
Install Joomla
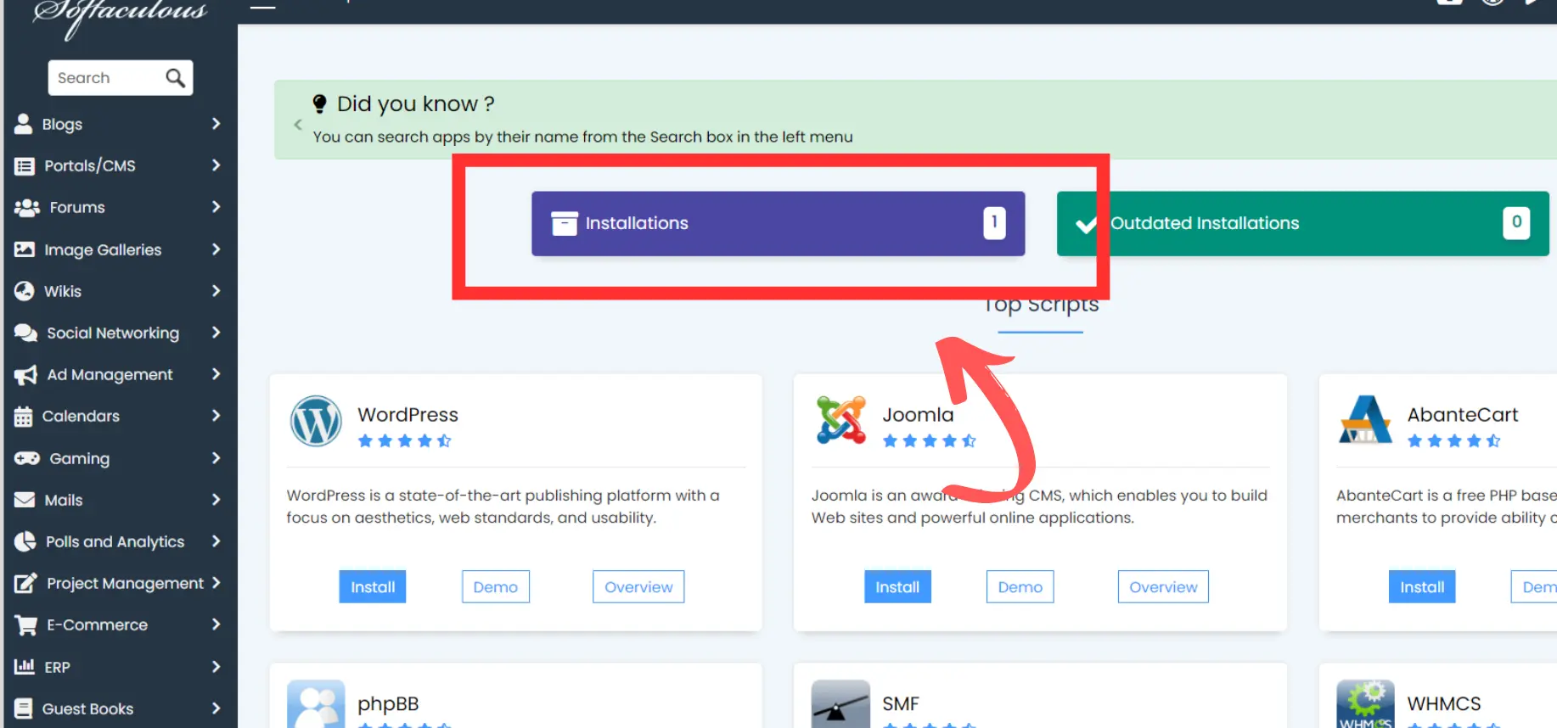[897, 587]
